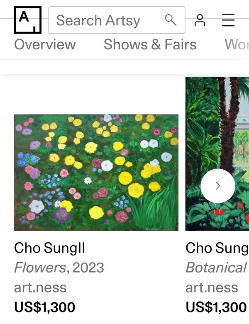Click art.ness gallery under Botanical artwork

212,287
